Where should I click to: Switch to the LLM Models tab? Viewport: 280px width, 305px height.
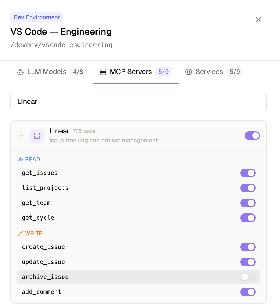click(46, 72)
